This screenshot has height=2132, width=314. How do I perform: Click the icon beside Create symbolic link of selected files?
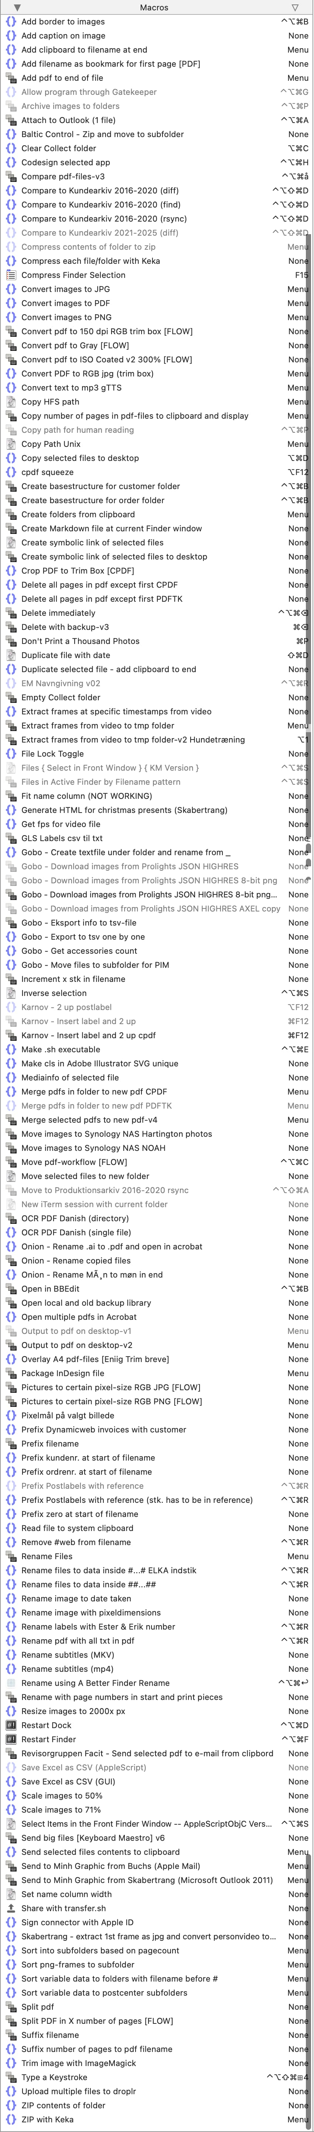pyautogui.click(x=11, y=542)
